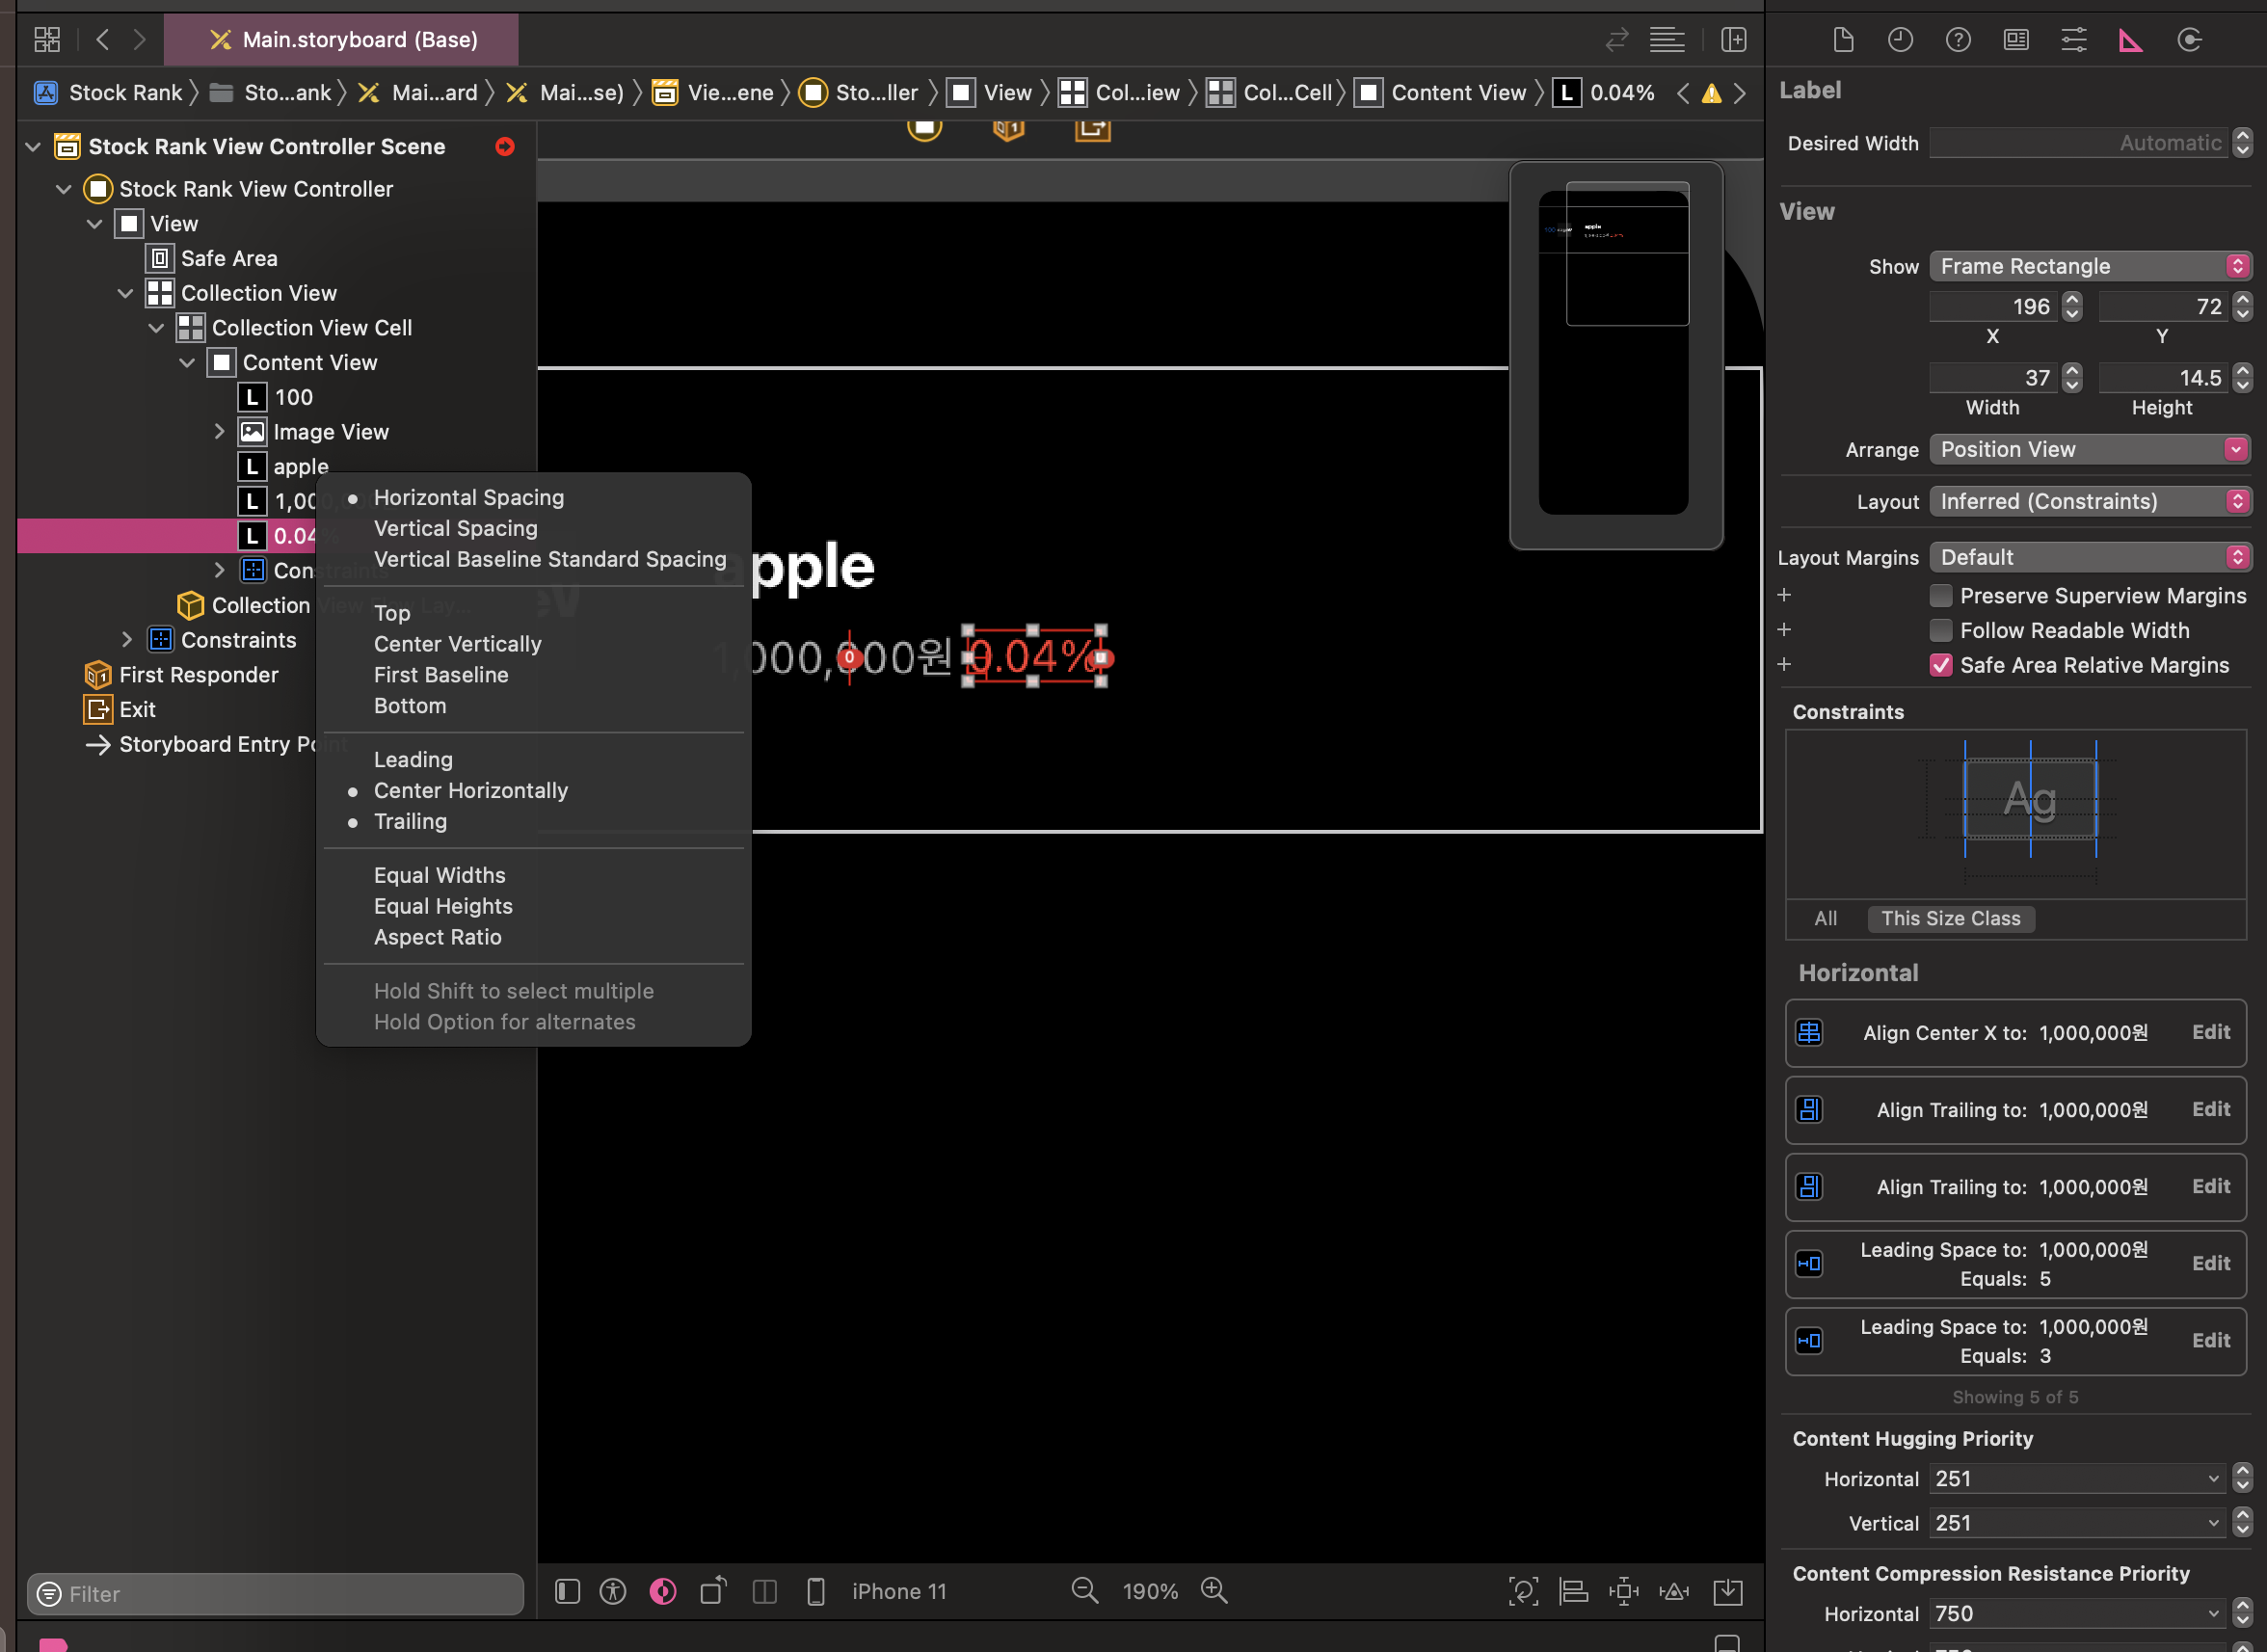Edit the Align Center X constraint
Image resolution: width=2267 pixels, height=1652 pixels.
click(x=2210, y=1032)
